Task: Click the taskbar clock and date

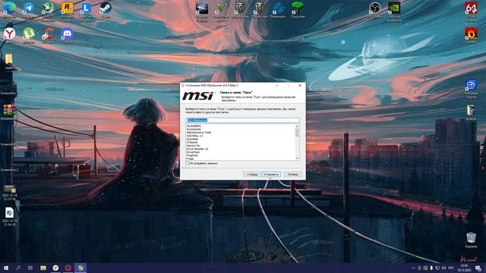Action: tap(465, 268)
